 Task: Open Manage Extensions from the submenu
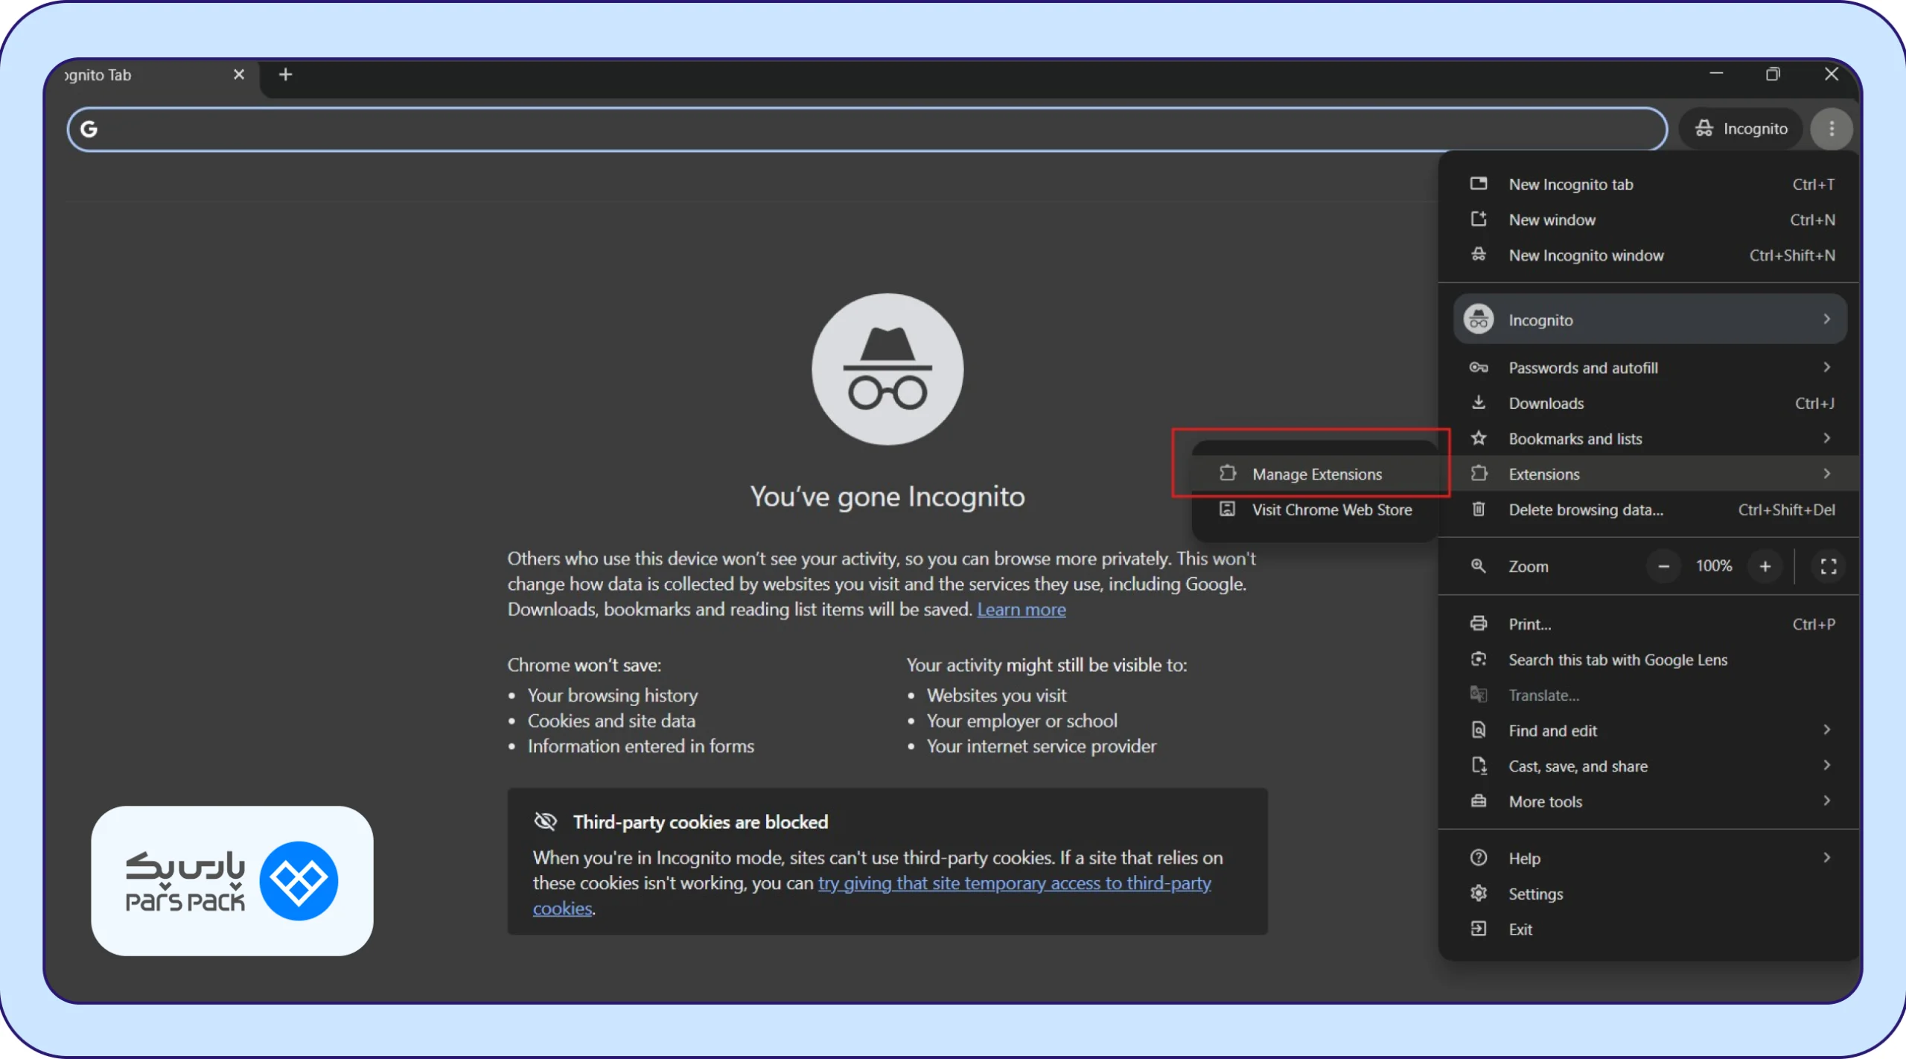pyautogui.click(x=1315, y=474)
